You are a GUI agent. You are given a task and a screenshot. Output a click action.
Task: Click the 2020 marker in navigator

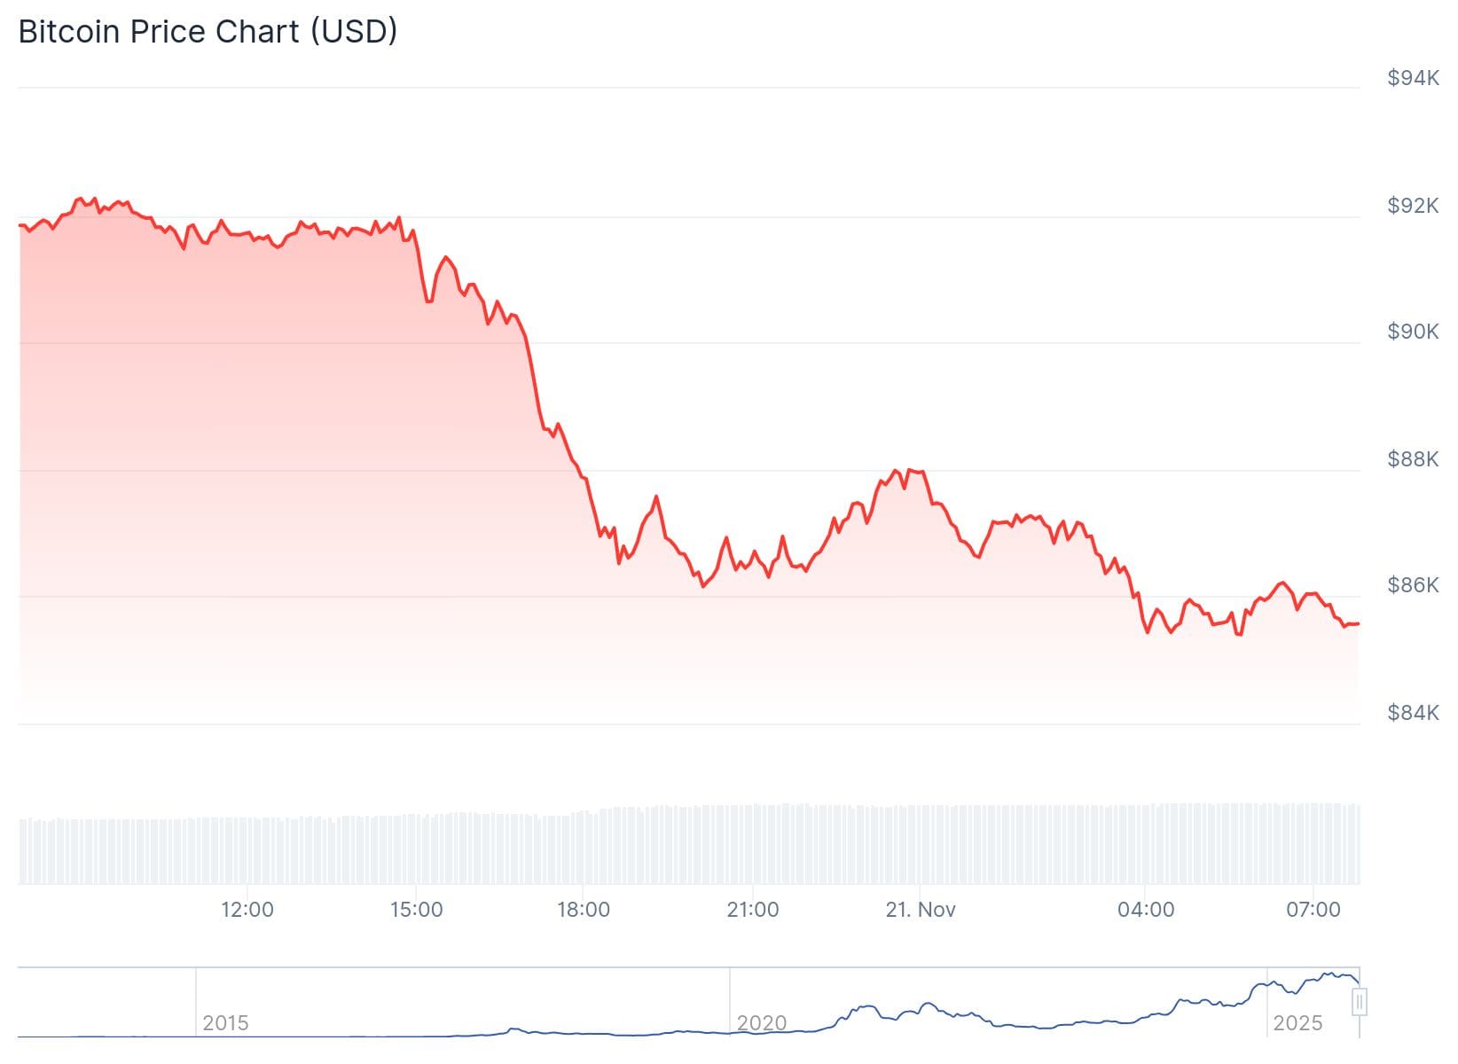761,1023
